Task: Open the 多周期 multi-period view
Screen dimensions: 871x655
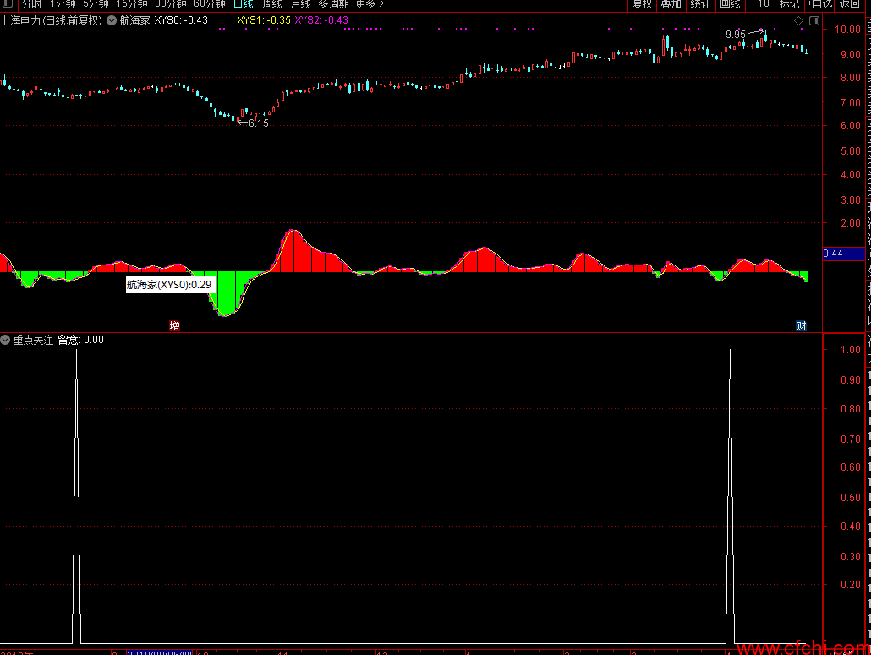Action: click(x=333, y=4)
